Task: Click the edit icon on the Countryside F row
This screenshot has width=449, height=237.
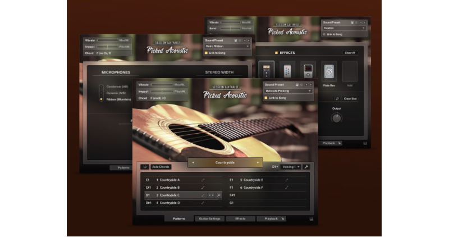Action: 286,188
